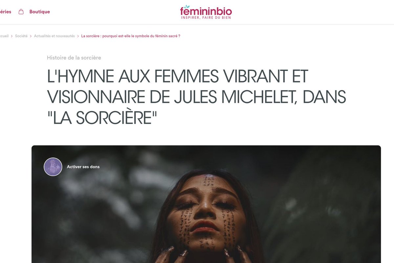Open the Activer ses dons author link
394x263 pixels.
coord(83,167)
